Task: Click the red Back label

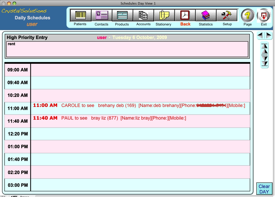Action: coord(185,24)
